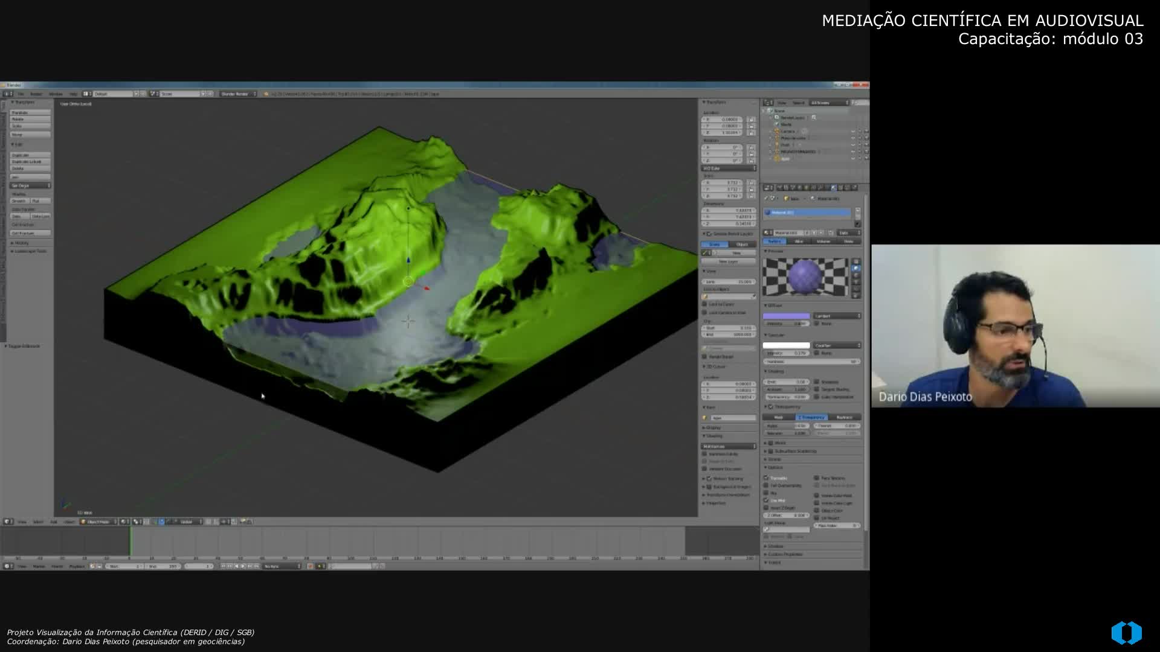Image resolution: width=1160 pixels, height=652 pixels.
Task: Toggle Camera visibility eye in outliner
Action: point(853,131)
